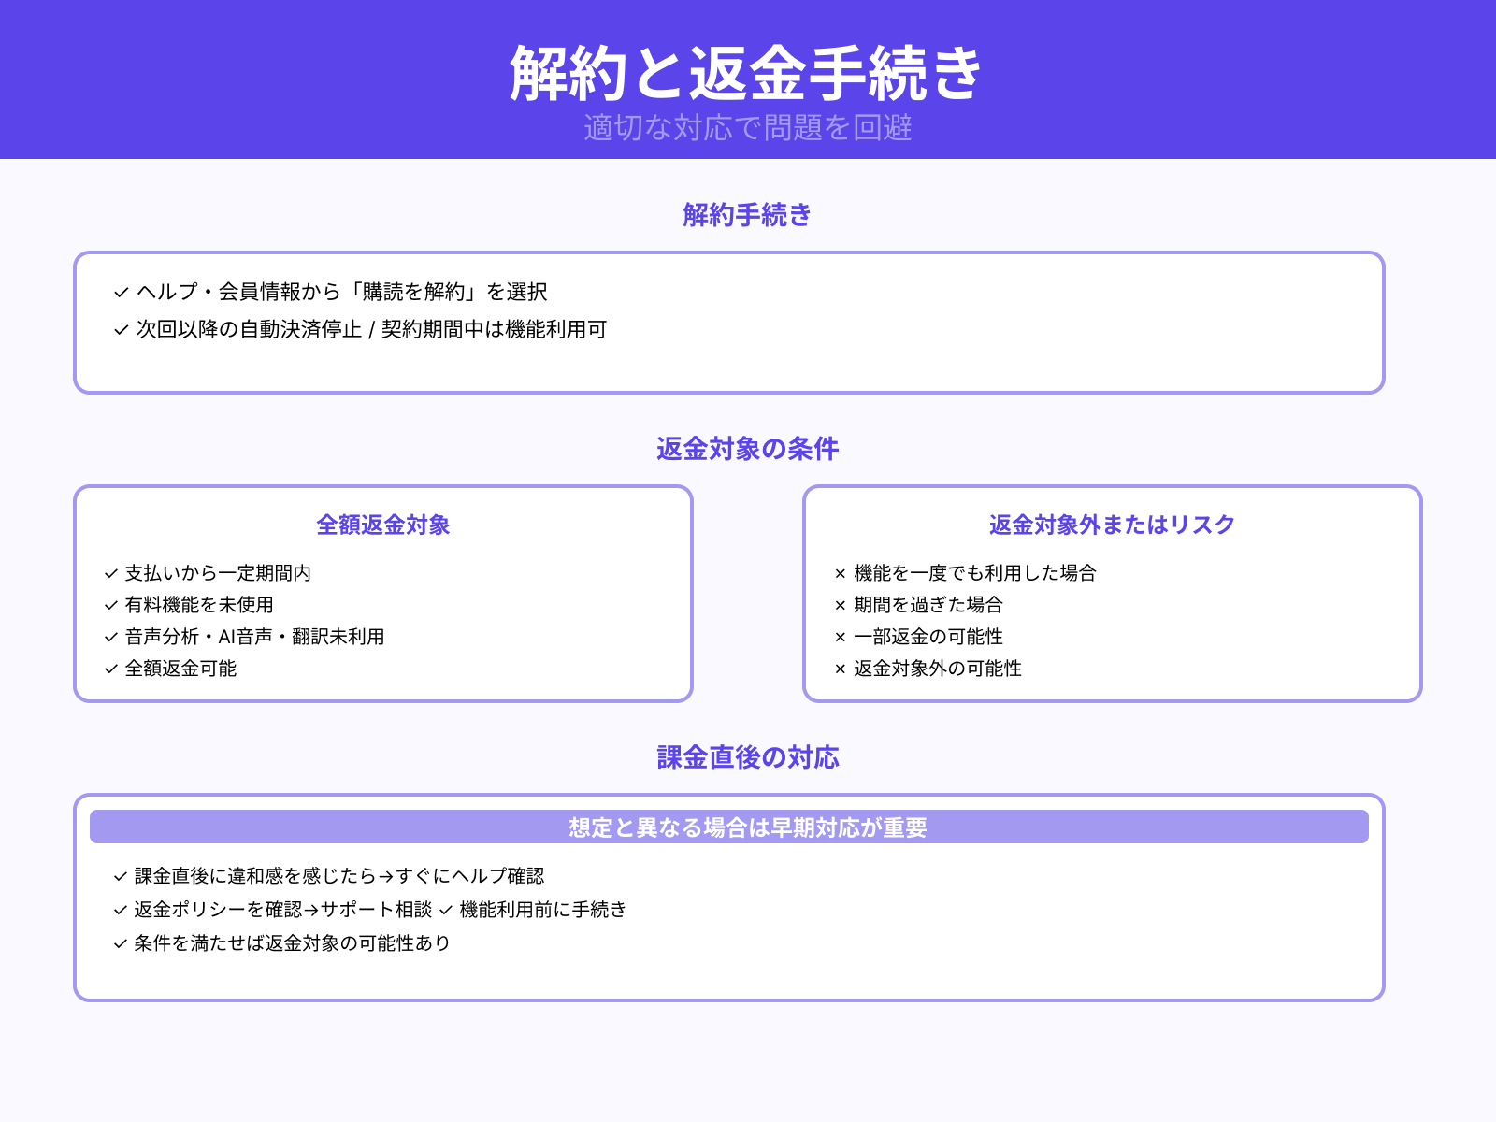The height and width of the screenshot is (1122, 1496).
Task: Click the purple banner 想定と異なる場合は早期対応が重要
Action: tap(748, 827)
